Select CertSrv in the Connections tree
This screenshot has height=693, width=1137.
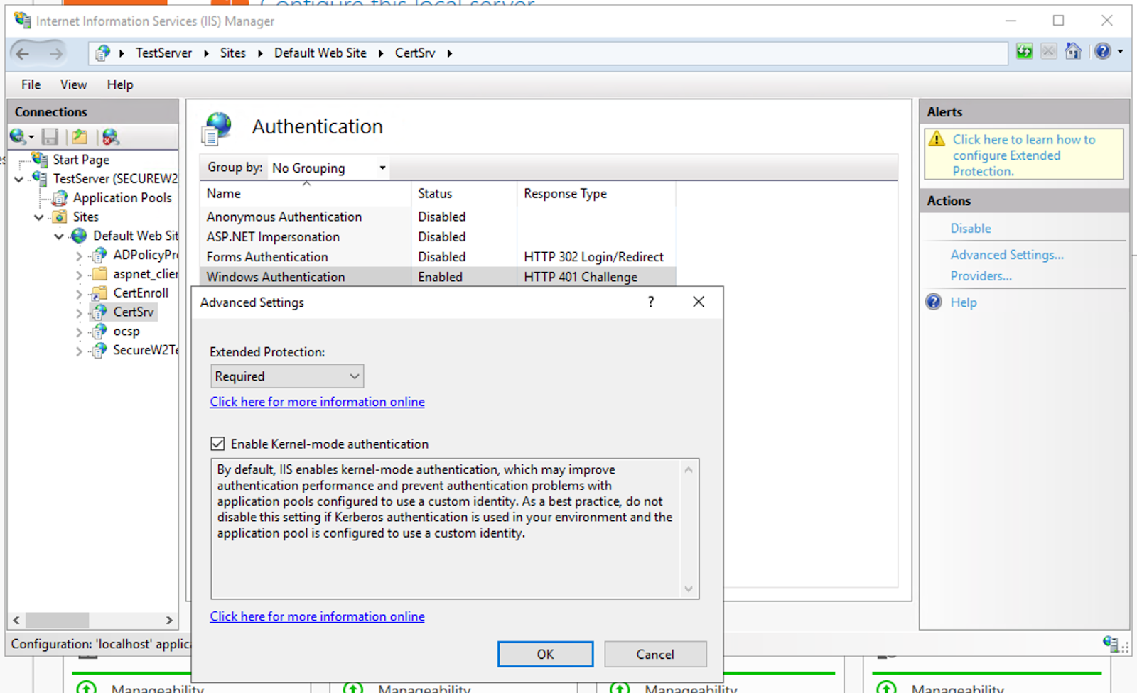click(134, 312)
